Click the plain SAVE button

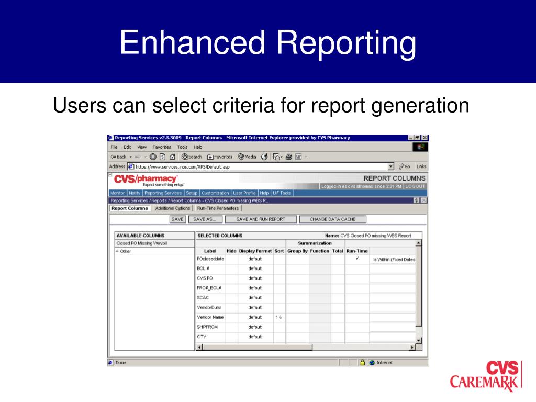(177, 219)
